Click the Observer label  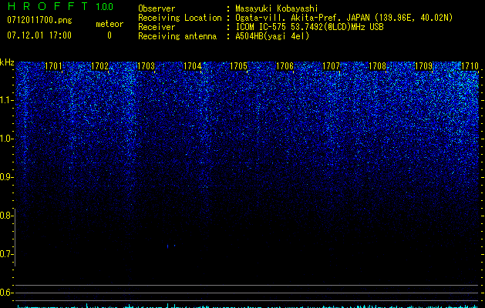click(x=157, y=8)
